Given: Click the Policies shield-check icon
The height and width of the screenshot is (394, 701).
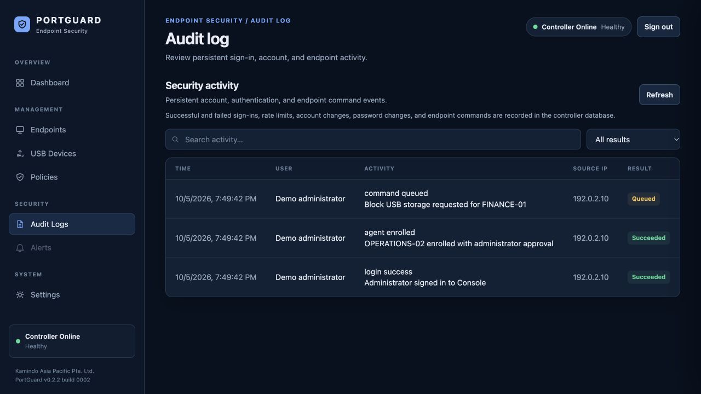Looking at the screenshot, I should click(20, 177).
